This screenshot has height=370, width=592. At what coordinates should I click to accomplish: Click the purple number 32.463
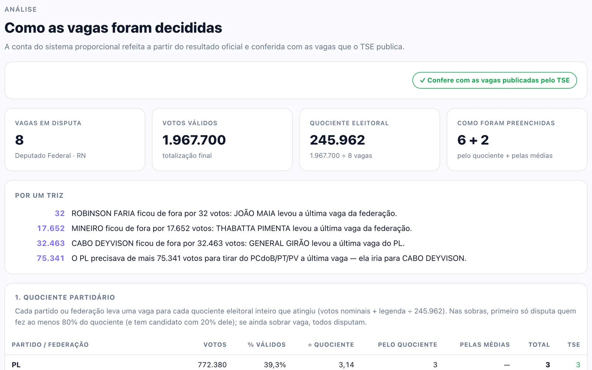tap(51, 243)
